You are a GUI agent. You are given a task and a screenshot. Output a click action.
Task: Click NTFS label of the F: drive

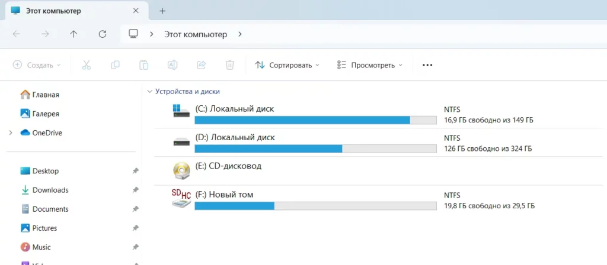(x=452, y=195)
